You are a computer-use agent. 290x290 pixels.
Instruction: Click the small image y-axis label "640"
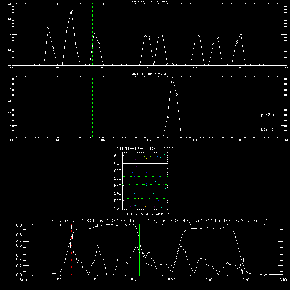[118, 156]
